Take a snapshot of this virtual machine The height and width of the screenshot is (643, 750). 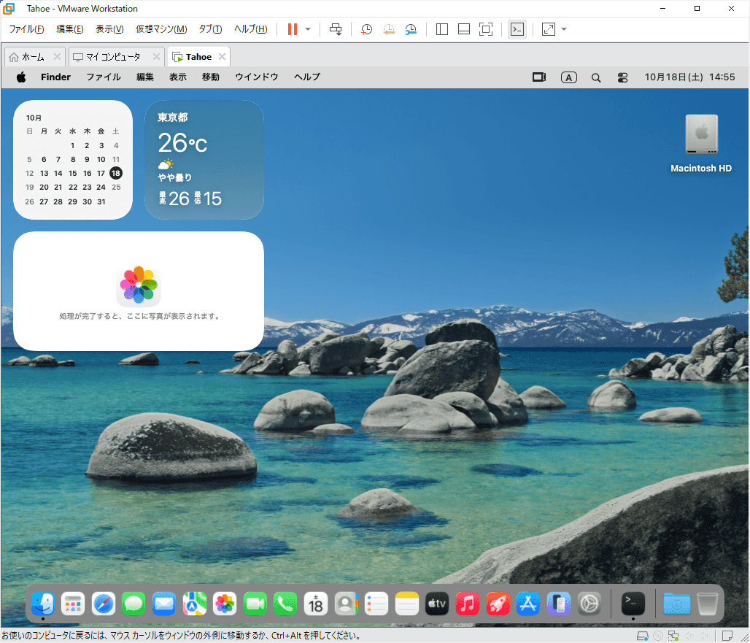[x=367, y=29]
